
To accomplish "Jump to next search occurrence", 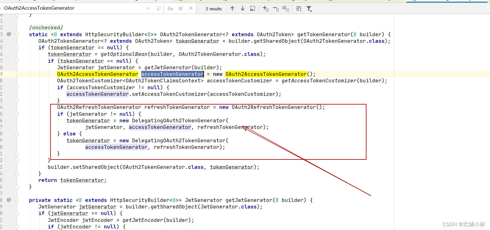I will [x=243, y=8].
